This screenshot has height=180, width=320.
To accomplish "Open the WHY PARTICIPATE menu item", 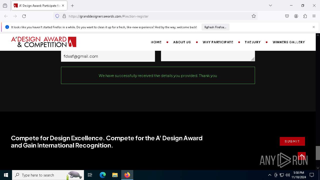I will click(218, 42).
